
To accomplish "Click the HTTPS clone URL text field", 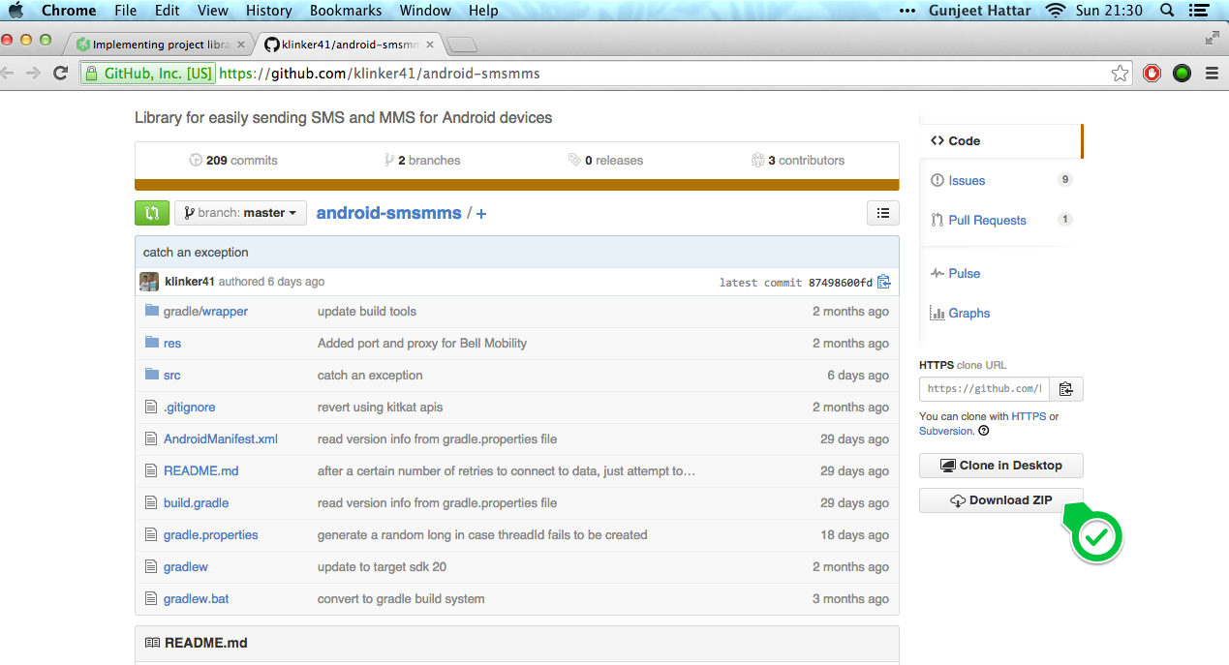I will click(x=984, y=389).
